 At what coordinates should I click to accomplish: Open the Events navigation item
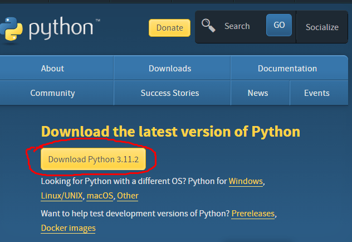316,93
